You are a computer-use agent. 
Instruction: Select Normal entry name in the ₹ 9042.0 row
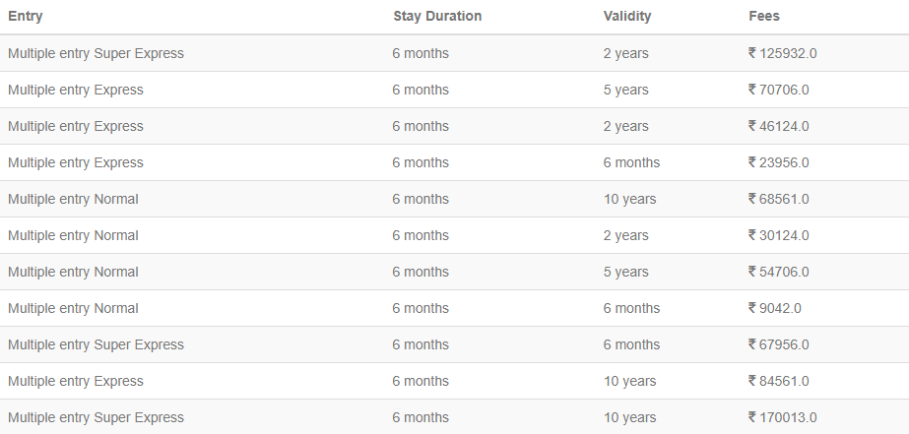pos(73,308)
